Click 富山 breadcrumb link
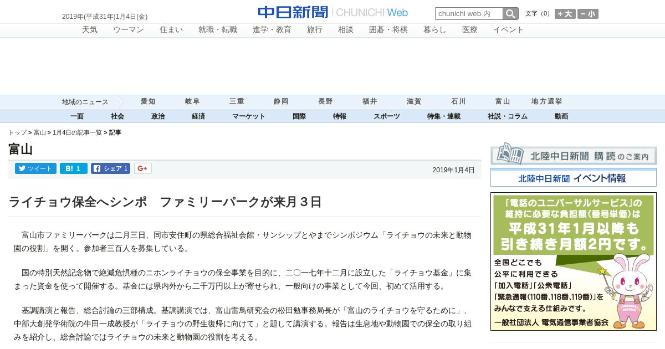This screenshot has height=349, width=665. pyautogui.click(x=40, y=133)
